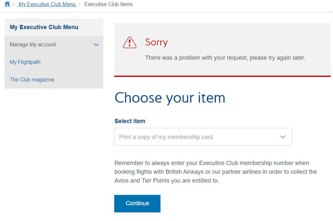Viewport: 333px width, 221px height.
Task: Click the red Sorry heading
Action: click(157, 42)
